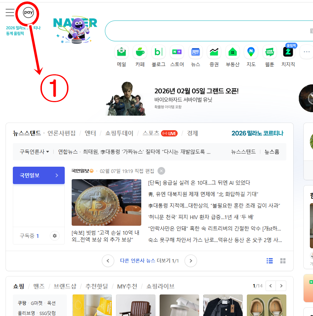Open the 치지직 streaming icon
The height and width of the screenshot is (316, 313).
tap(288, 52)
